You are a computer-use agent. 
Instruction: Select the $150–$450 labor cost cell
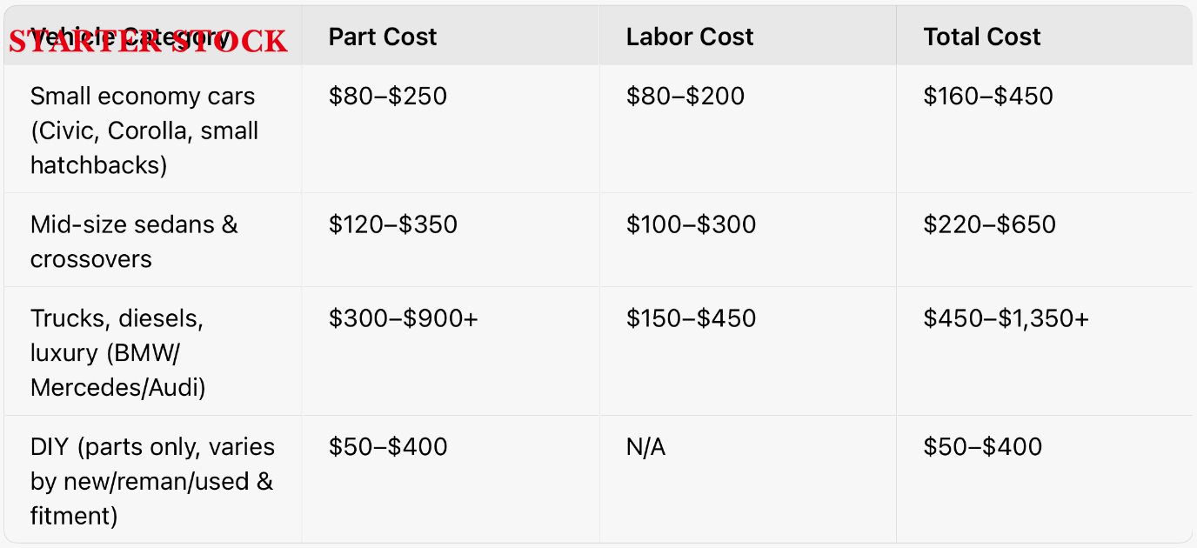coord(691,318)
